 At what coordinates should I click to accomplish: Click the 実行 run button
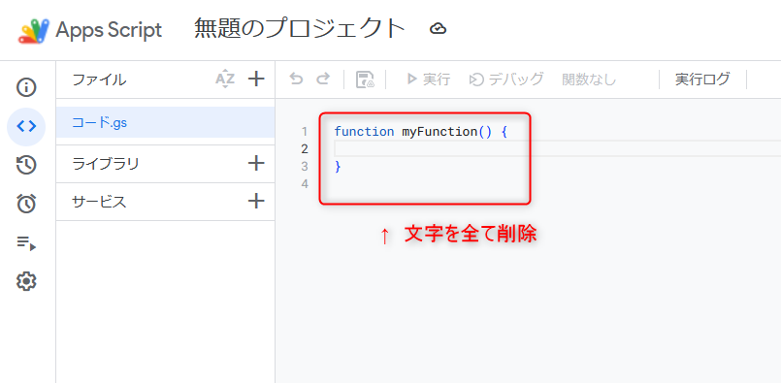click(428, 80)
